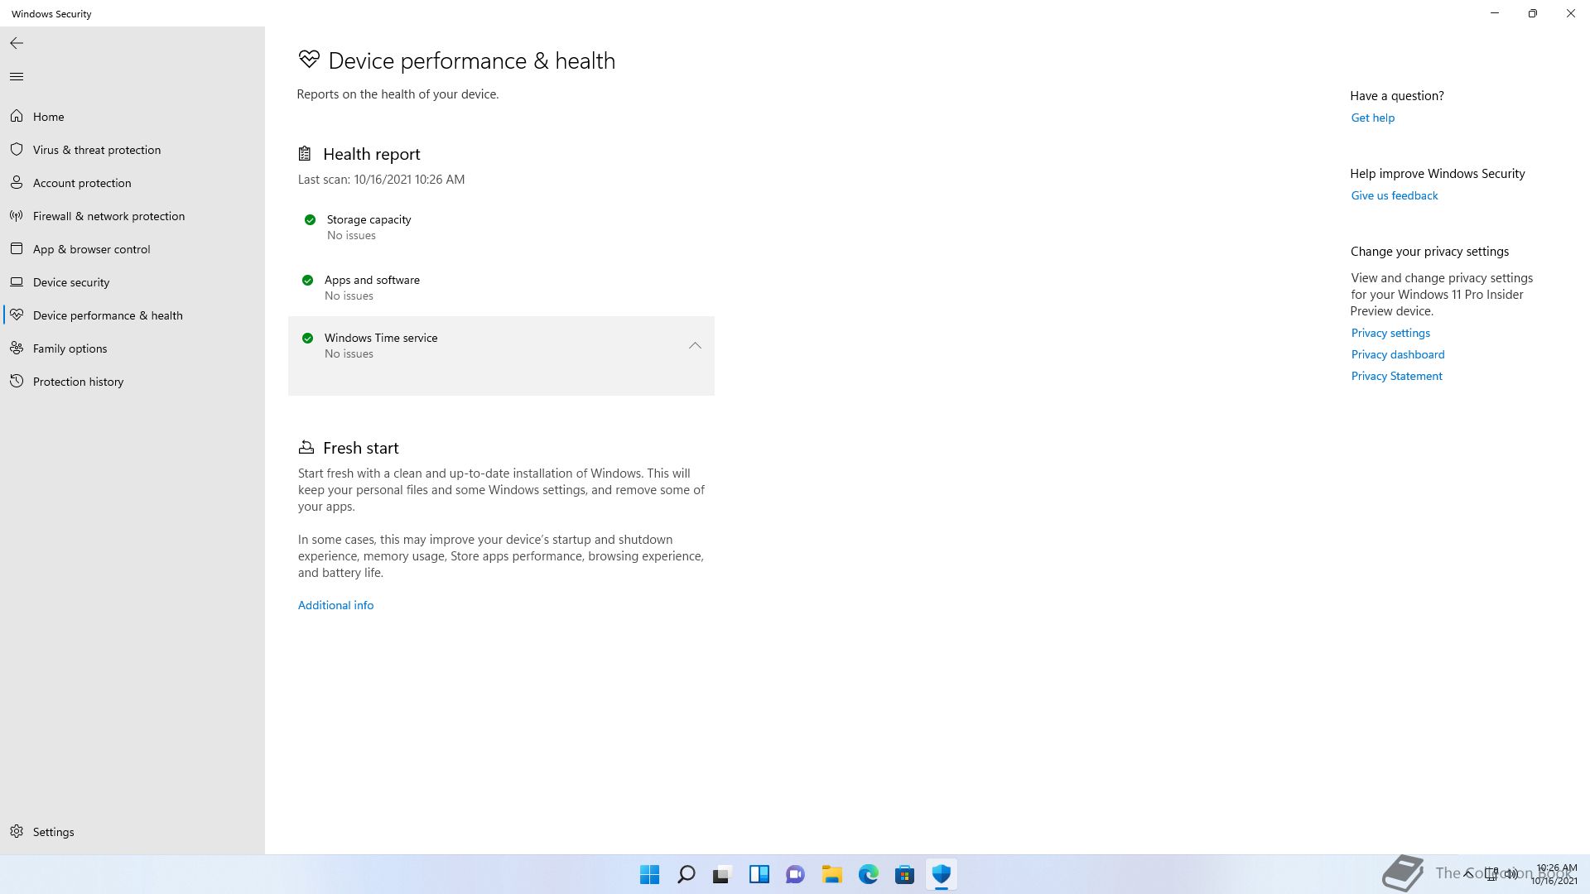
Task: Open Account protection page
Action: pyautogui.click(x=132, y=183)
